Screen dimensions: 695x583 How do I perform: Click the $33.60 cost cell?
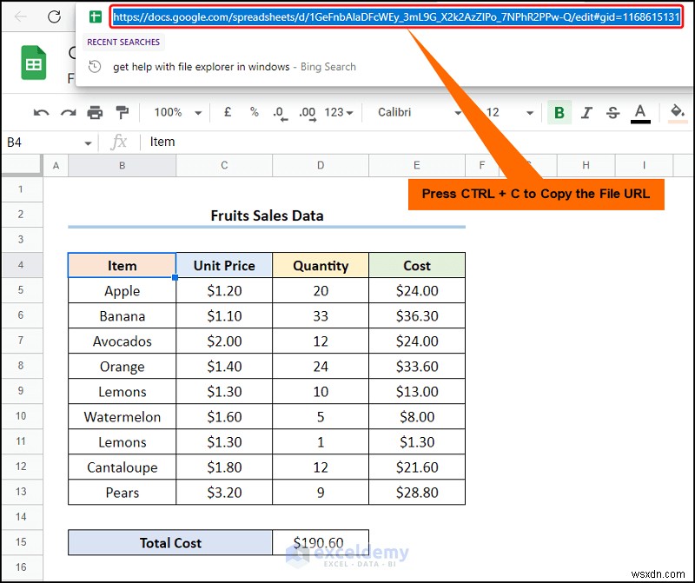[417, 367]
